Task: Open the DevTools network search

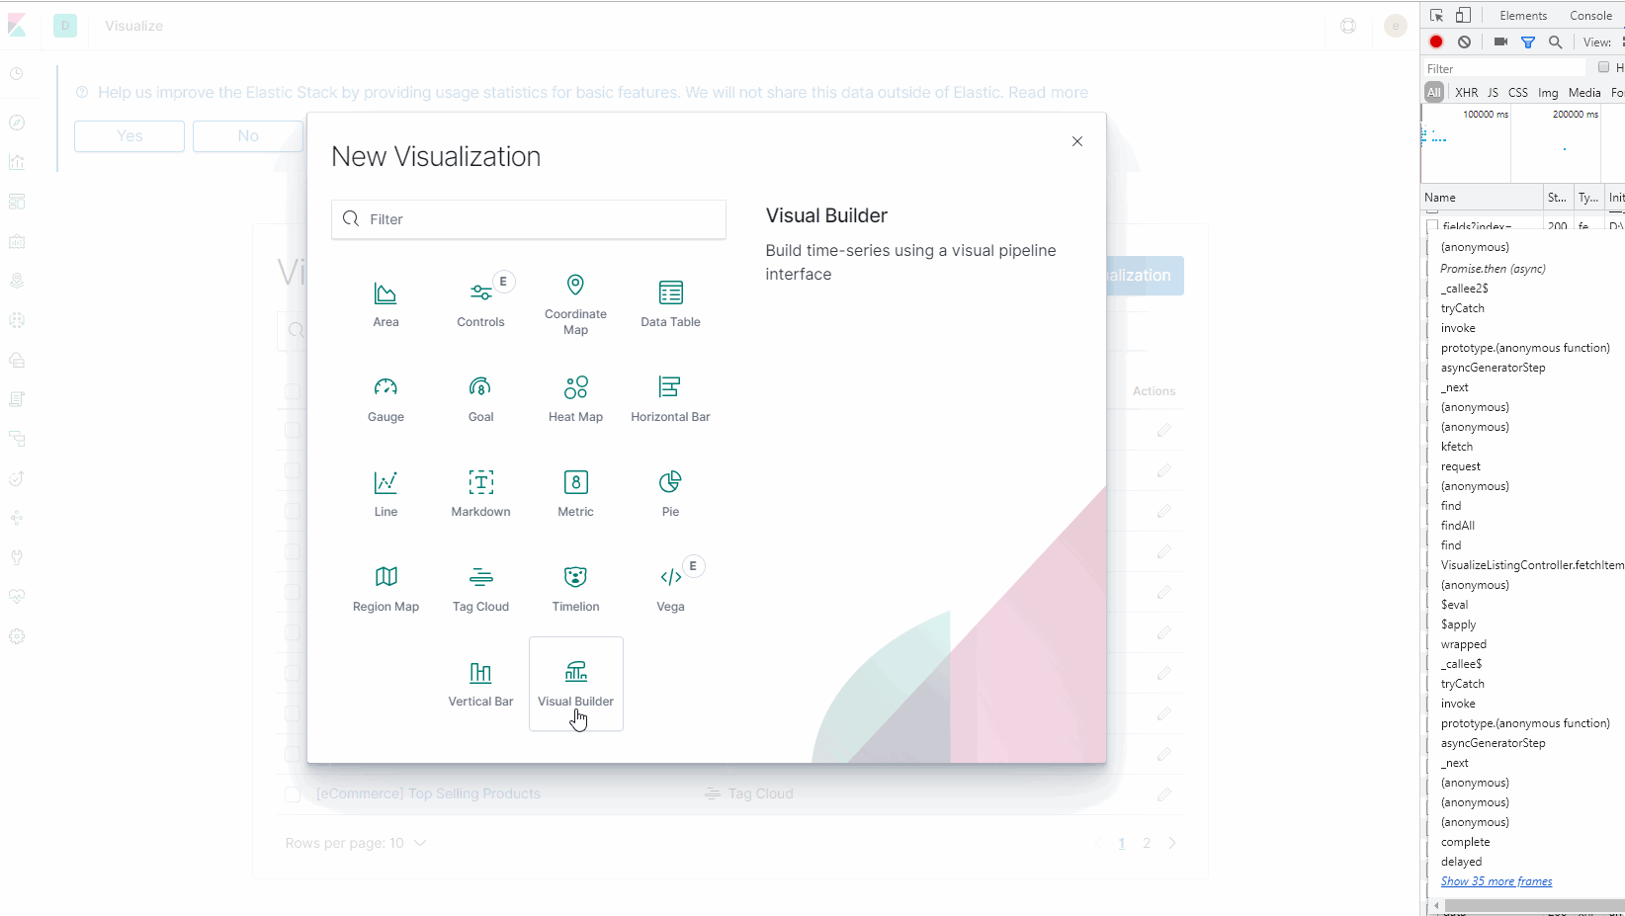Action: click(x=1555, y=42)
